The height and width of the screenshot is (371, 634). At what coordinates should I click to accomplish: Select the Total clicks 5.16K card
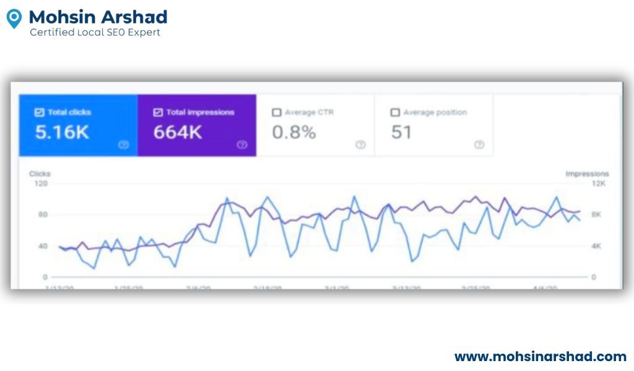(x=77, y=126)
